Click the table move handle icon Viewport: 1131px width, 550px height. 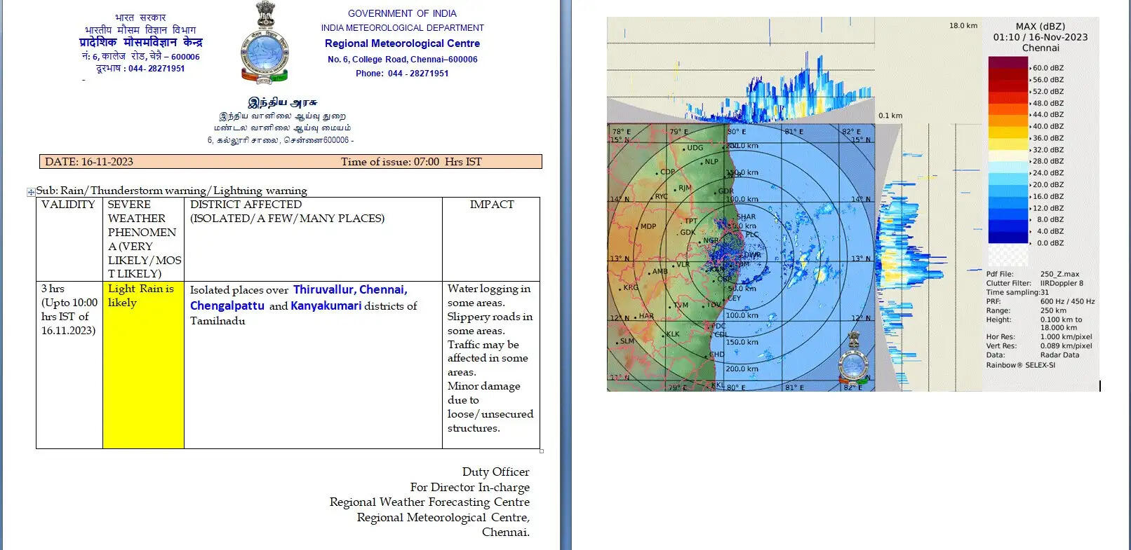tap(31, 192)
